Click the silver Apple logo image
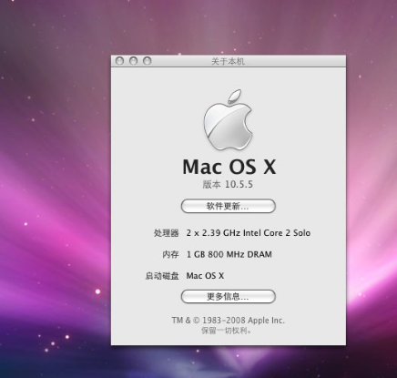Image resolution: width=397 pixels, height=378 pixels. click(x=229, y=120)
